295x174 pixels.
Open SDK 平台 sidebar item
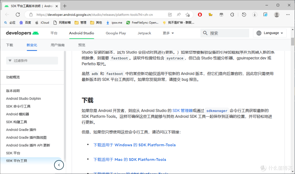tap(13, 153)
